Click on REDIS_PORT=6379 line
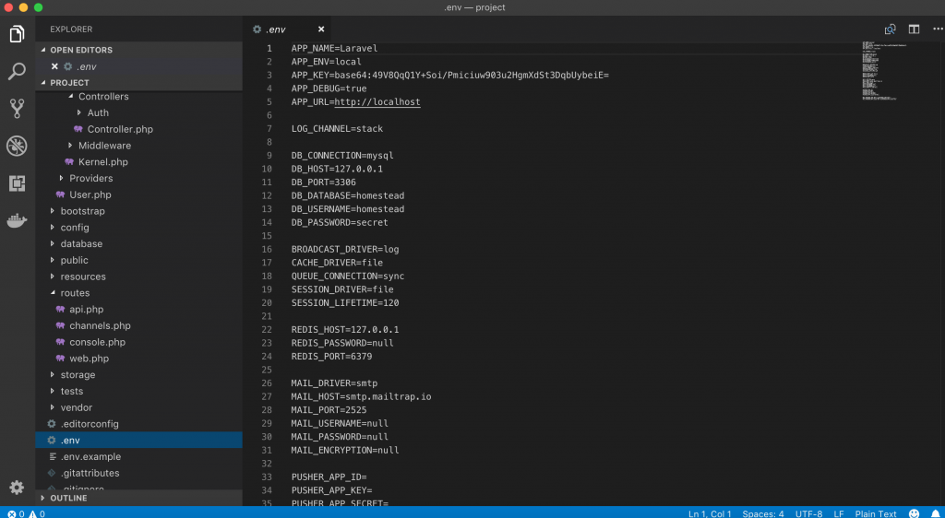 [x=331, y=356]
